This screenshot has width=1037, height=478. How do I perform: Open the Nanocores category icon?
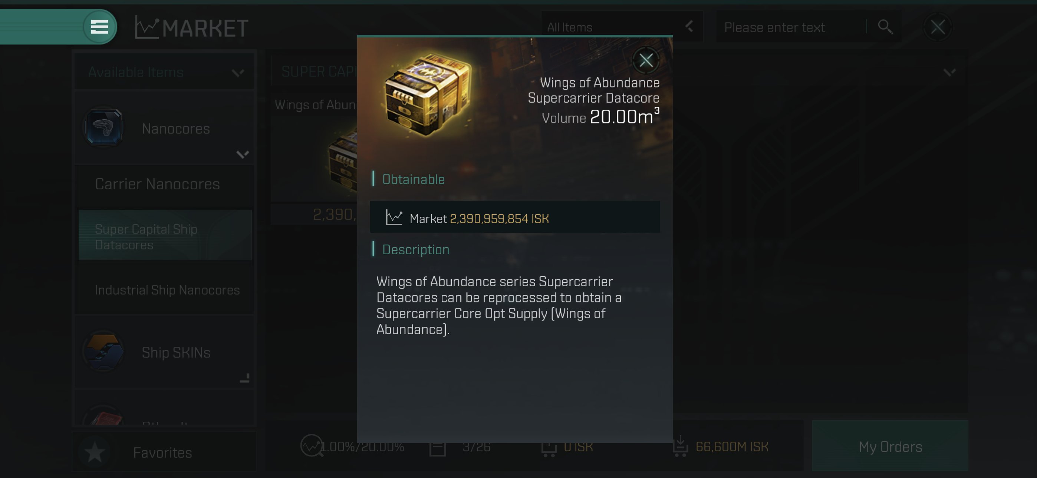tap(104, 127)
